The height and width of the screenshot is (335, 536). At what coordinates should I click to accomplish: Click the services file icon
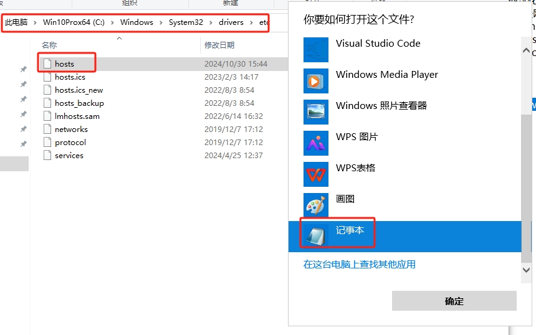coord(47,156)
